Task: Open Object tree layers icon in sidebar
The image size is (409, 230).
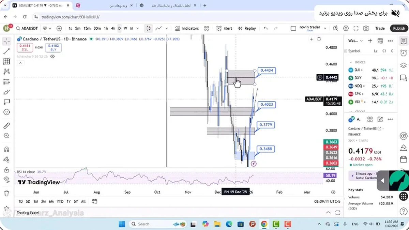Action: (x=403, y=65)
